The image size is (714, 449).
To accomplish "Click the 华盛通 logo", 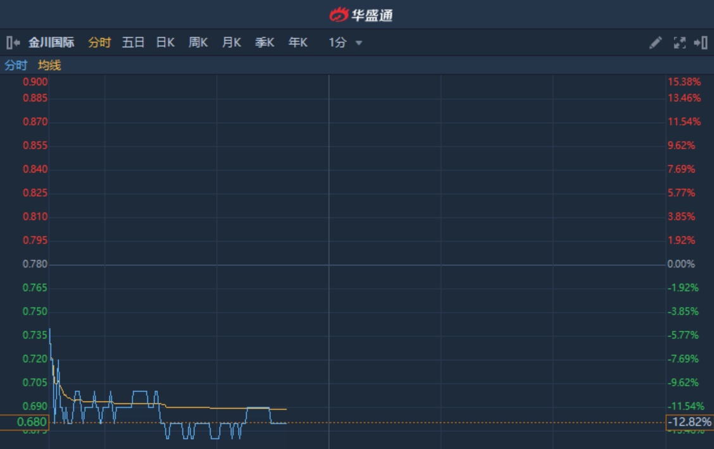I will coord(361,15).
